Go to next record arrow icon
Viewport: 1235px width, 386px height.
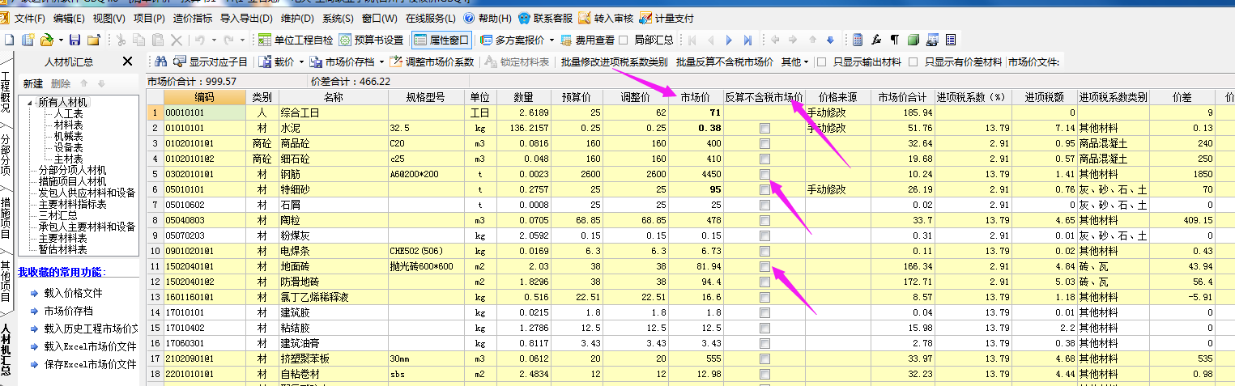click(729, 40)
